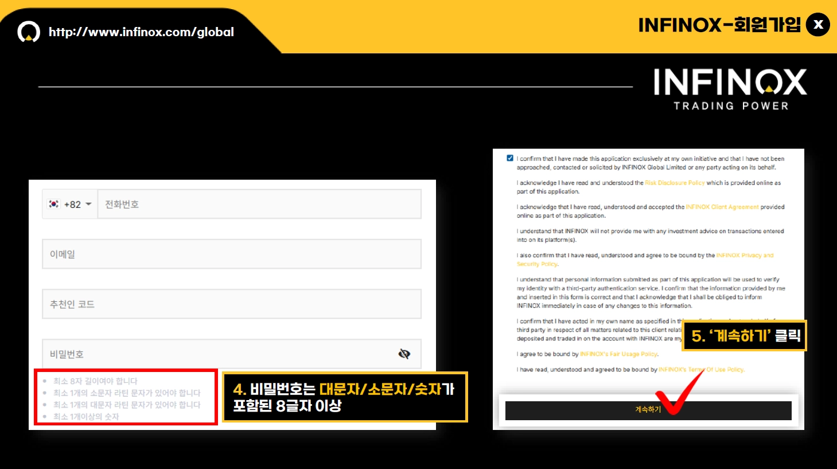Click the black 계속하기 continue button
This screenshot has height=469, width=837.
(648, 410)
